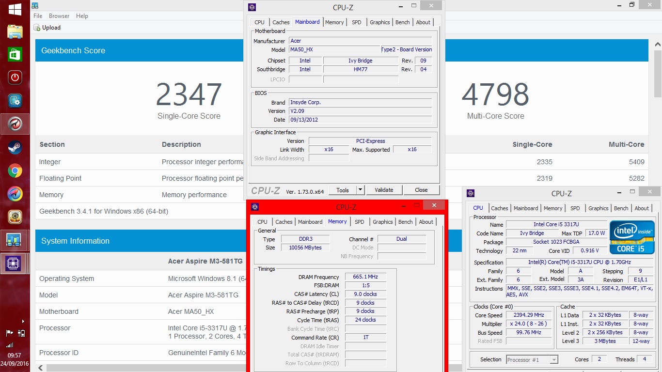Click the 0.916 V Core VID field
This screenshot has height=372, width=662.
[590, 250]
